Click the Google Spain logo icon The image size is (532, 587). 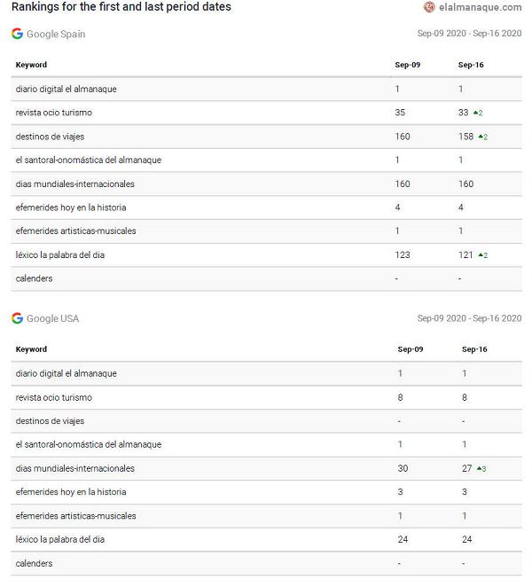pos(18,34)
